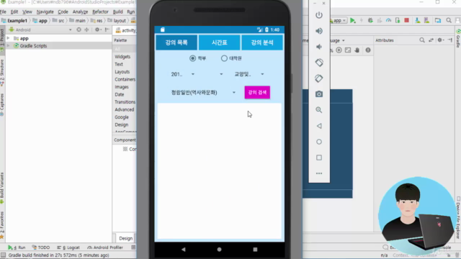Tap phone navigation back button
461x259 pixels.
(184, 250)
